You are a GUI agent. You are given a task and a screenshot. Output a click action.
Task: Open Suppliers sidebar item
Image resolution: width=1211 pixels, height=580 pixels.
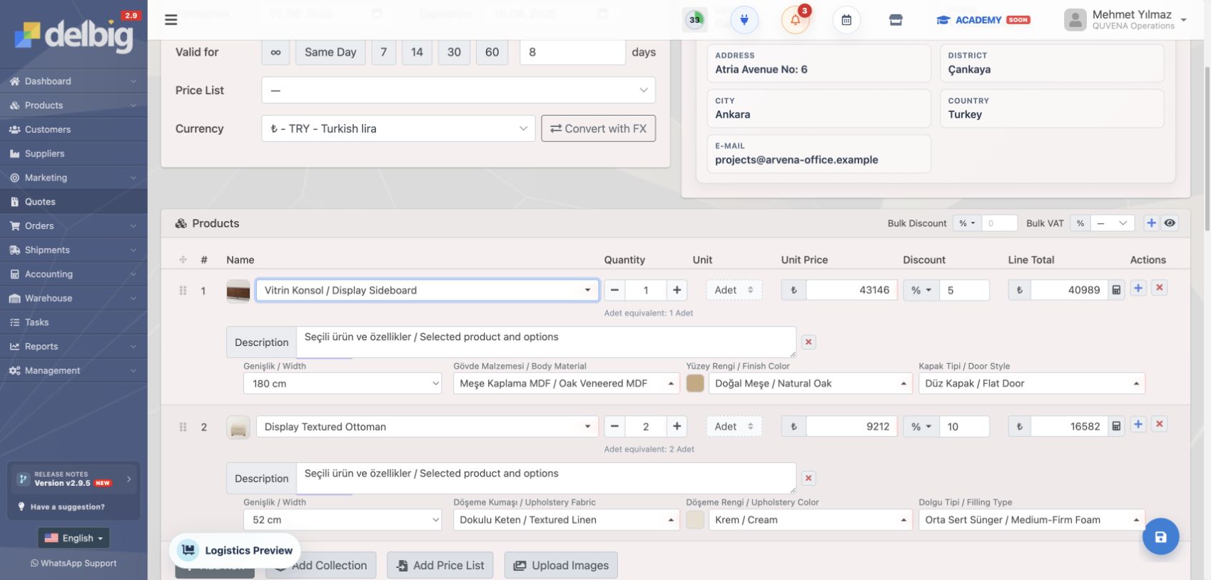click(x=74, y=153)
